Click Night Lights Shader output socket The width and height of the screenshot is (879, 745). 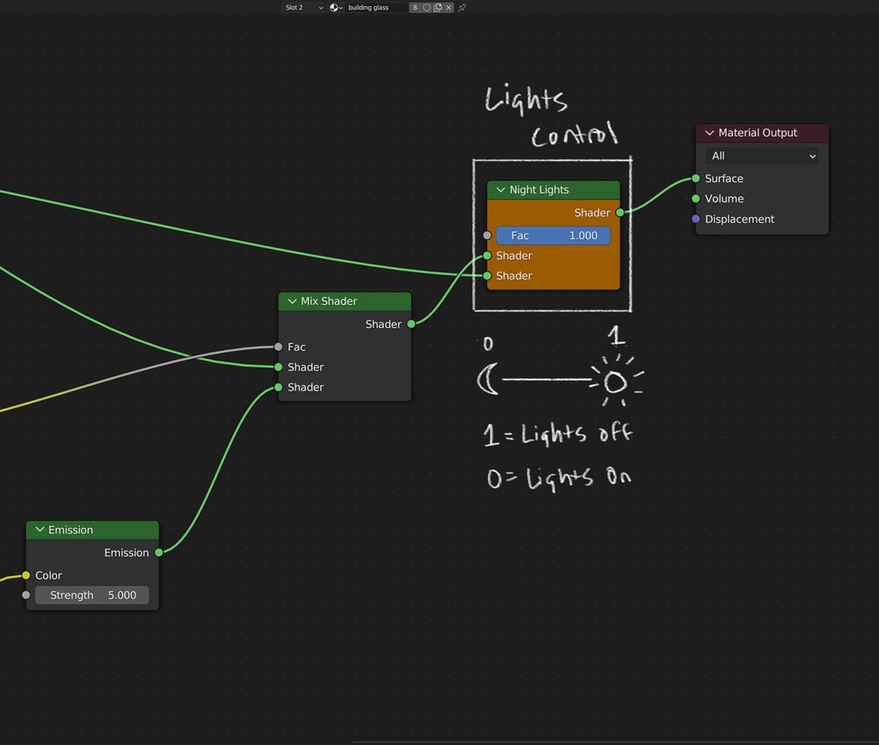click(619, 213)
